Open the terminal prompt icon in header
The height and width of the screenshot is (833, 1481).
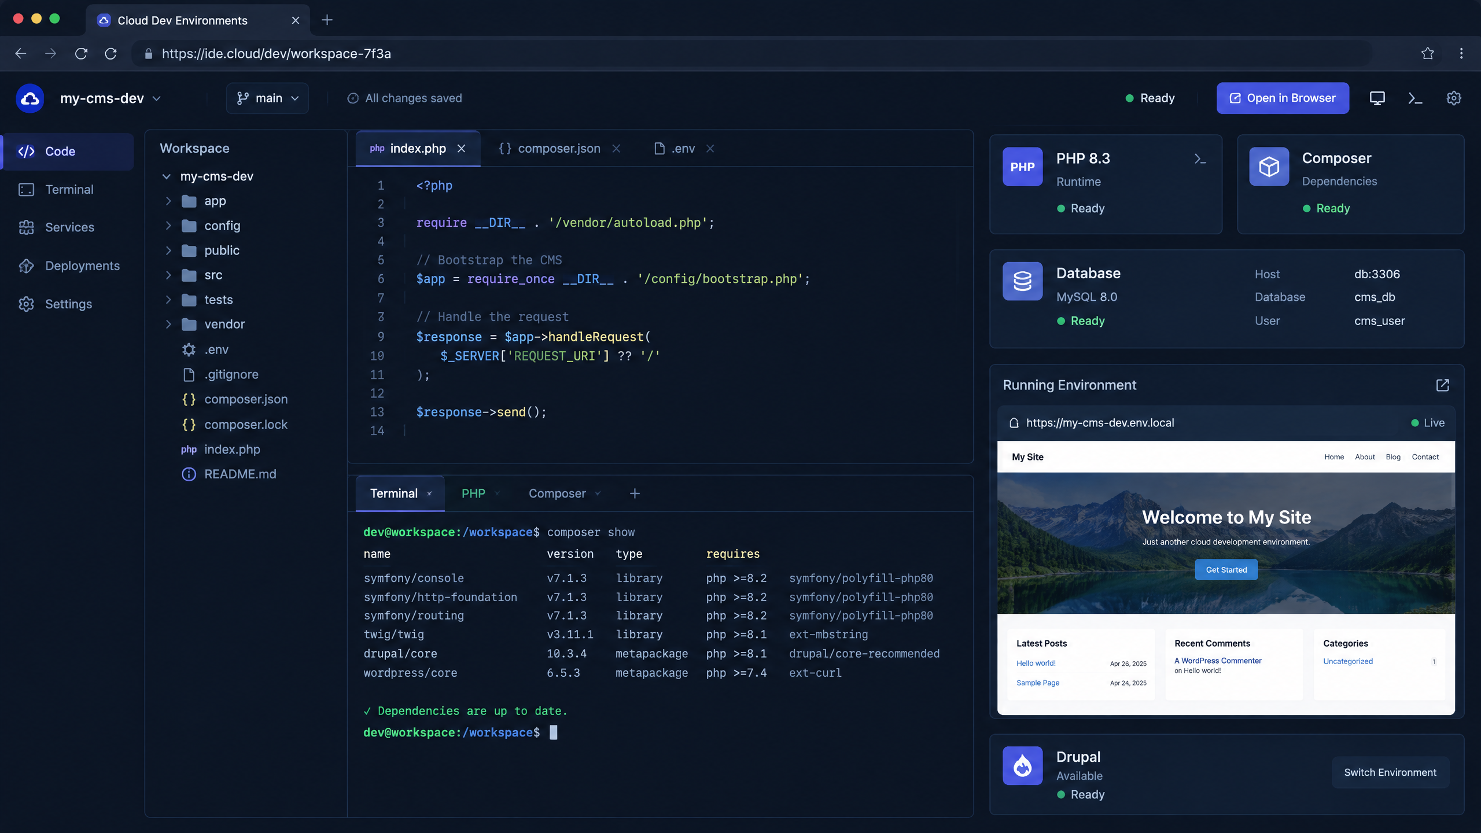[x=1415, y=98]
